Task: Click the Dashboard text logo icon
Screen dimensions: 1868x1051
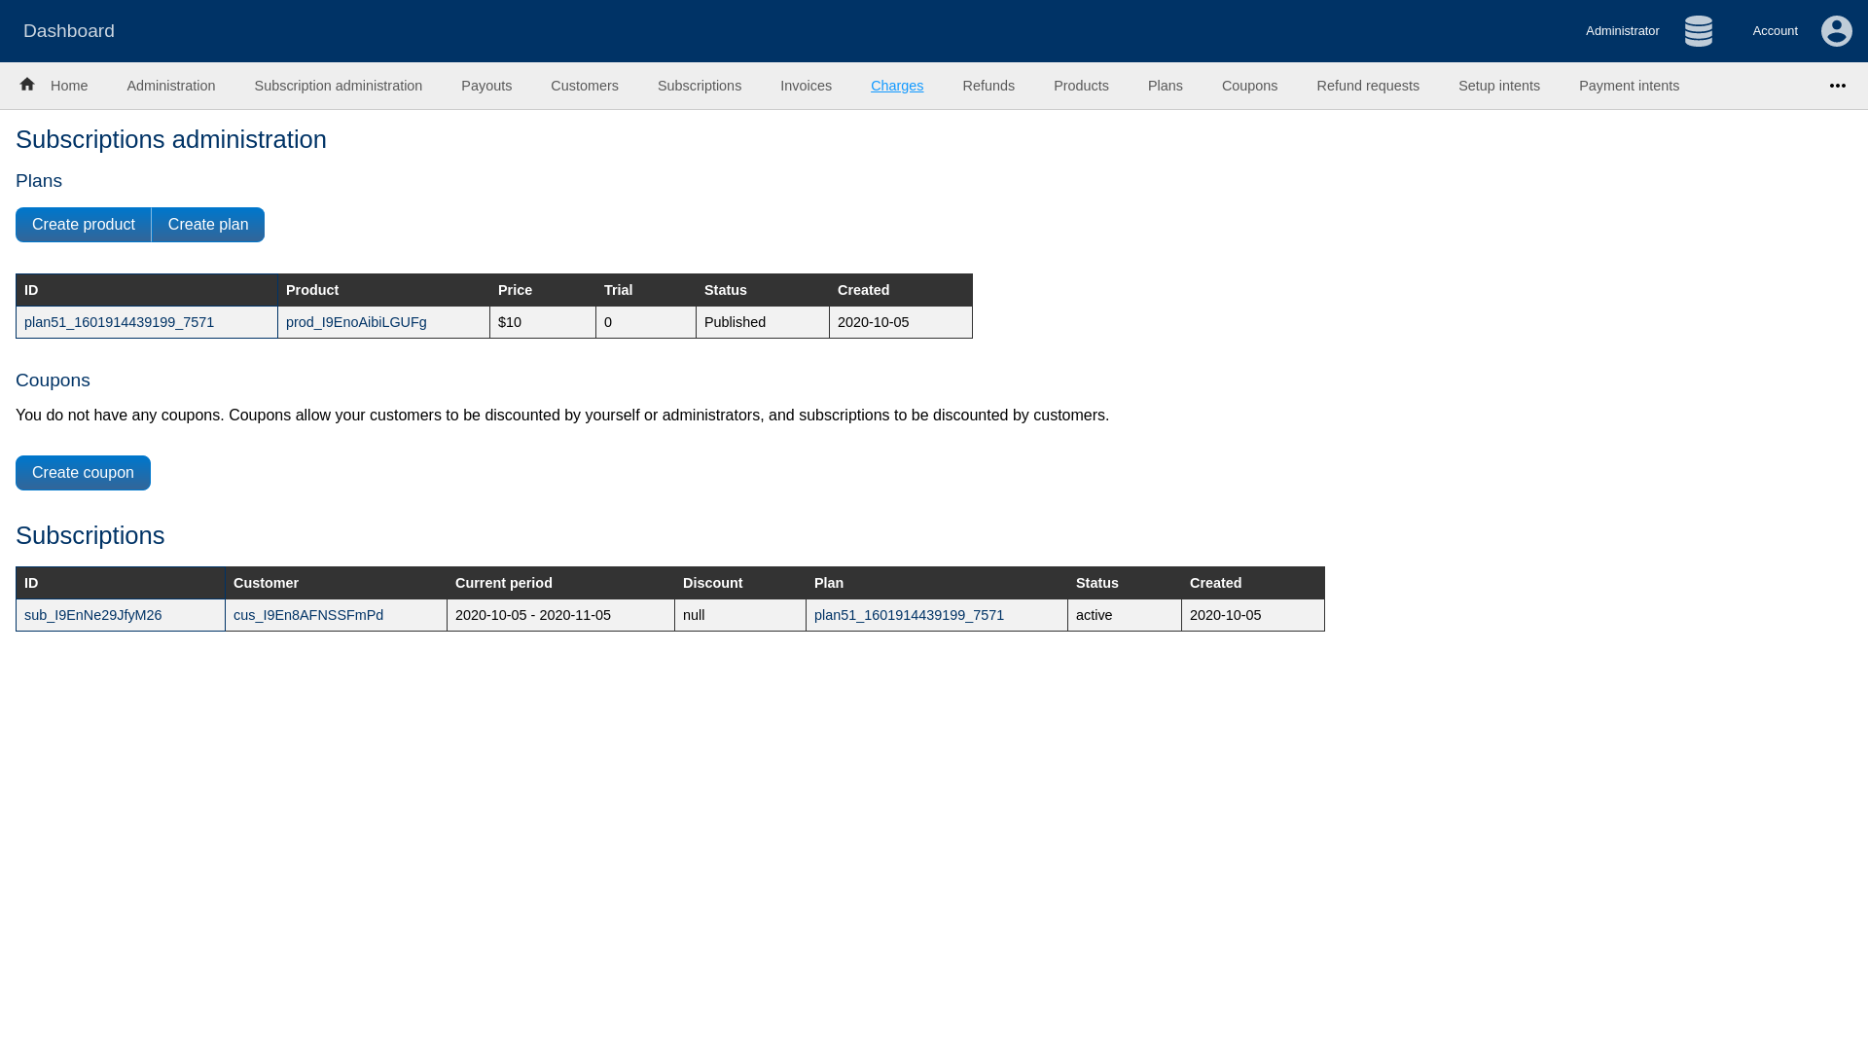Action: pyautogui.click(x=68, y=31)
